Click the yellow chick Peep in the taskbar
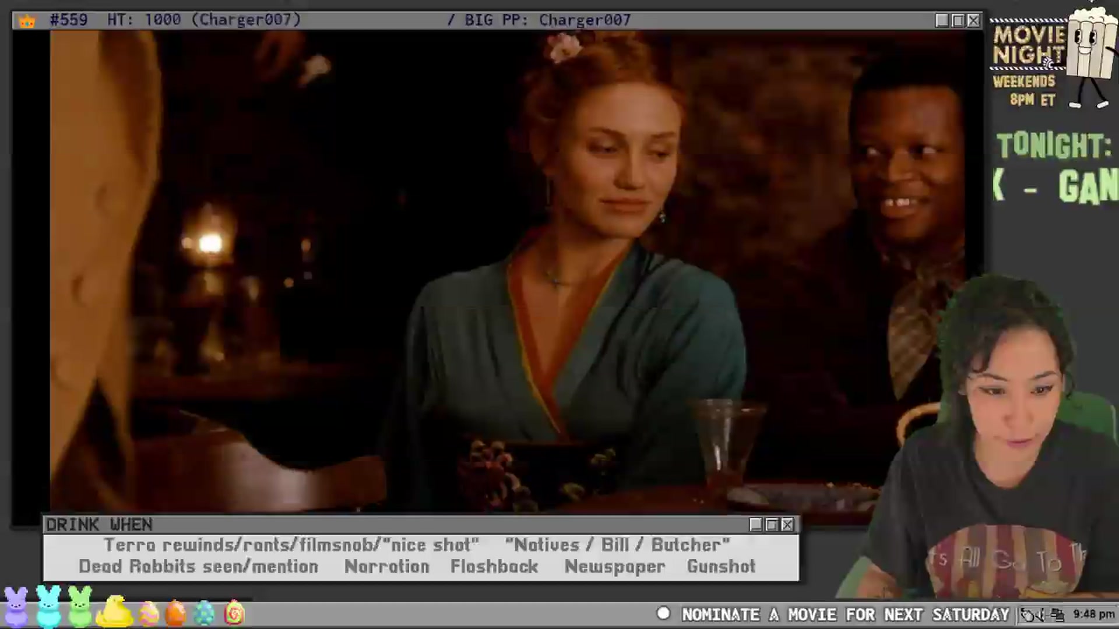This screenshot has width=1119, height=629. pyautogui.click(x=114, y=610)
